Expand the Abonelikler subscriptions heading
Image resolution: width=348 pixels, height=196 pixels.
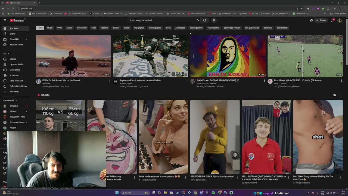pos(10,100)
